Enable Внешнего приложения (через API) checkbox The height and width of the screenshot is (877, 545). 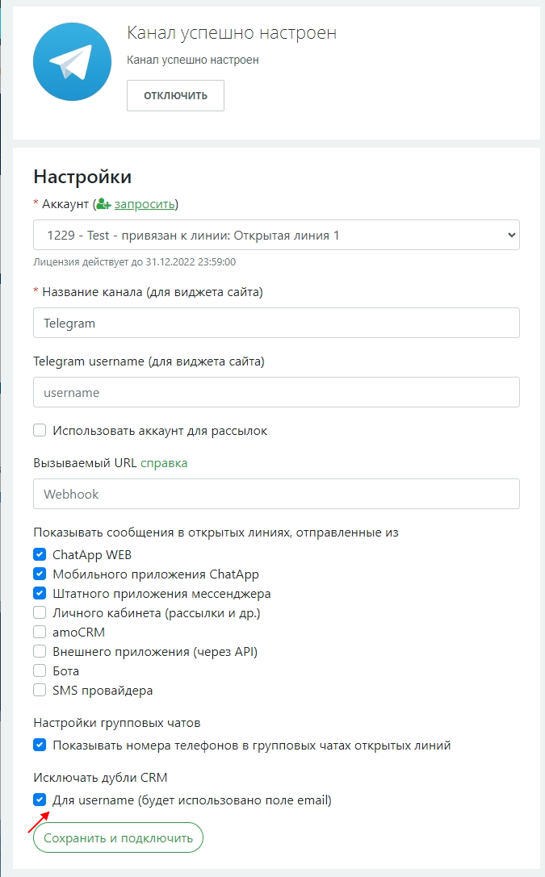pos(40,651)
